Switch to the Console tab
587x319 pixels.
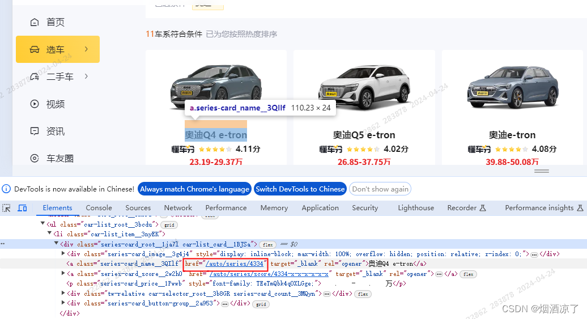tap(99, 208)
